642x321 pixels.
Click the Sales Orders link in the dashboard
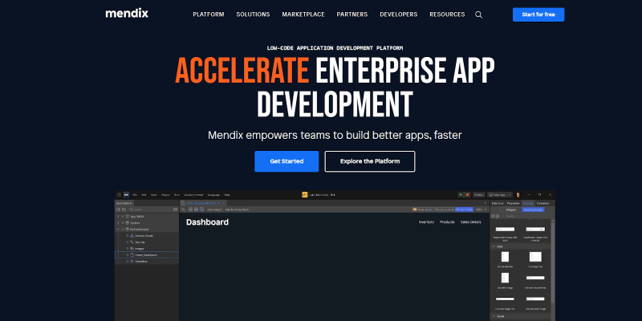click(x=471, y=222)
